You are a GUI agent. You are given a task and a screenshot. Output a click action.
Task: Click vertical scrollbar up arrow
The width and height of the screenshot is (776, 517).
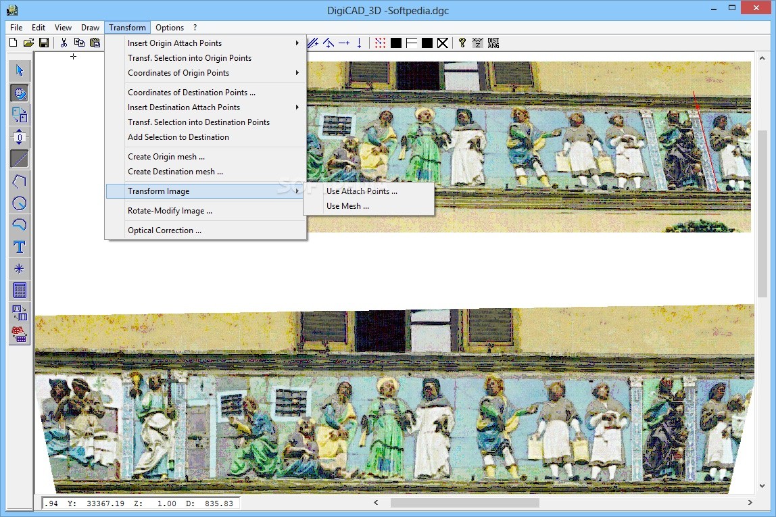click(x=762, y=58)
